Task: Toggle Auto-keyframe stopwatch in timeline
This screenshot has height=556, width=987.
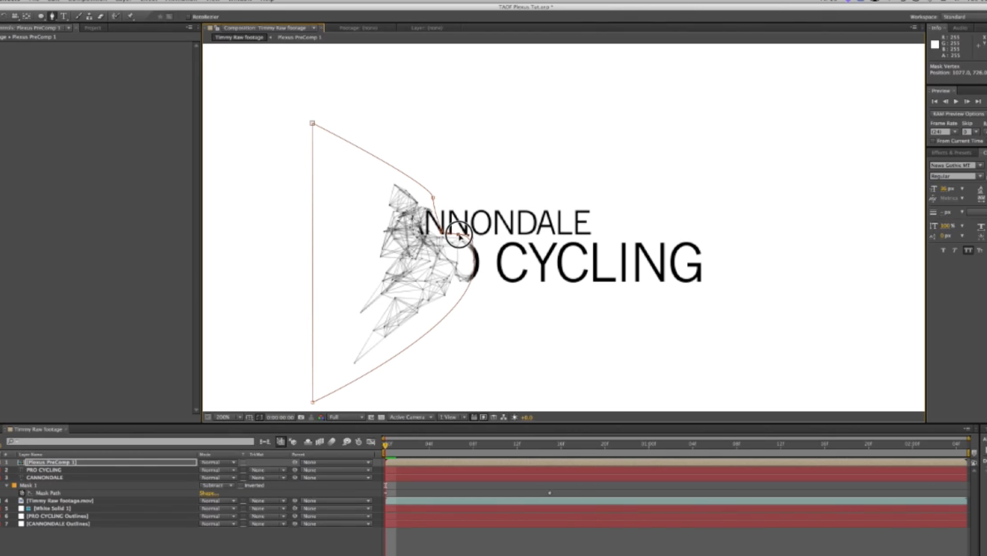Action: tap(358, 441)
